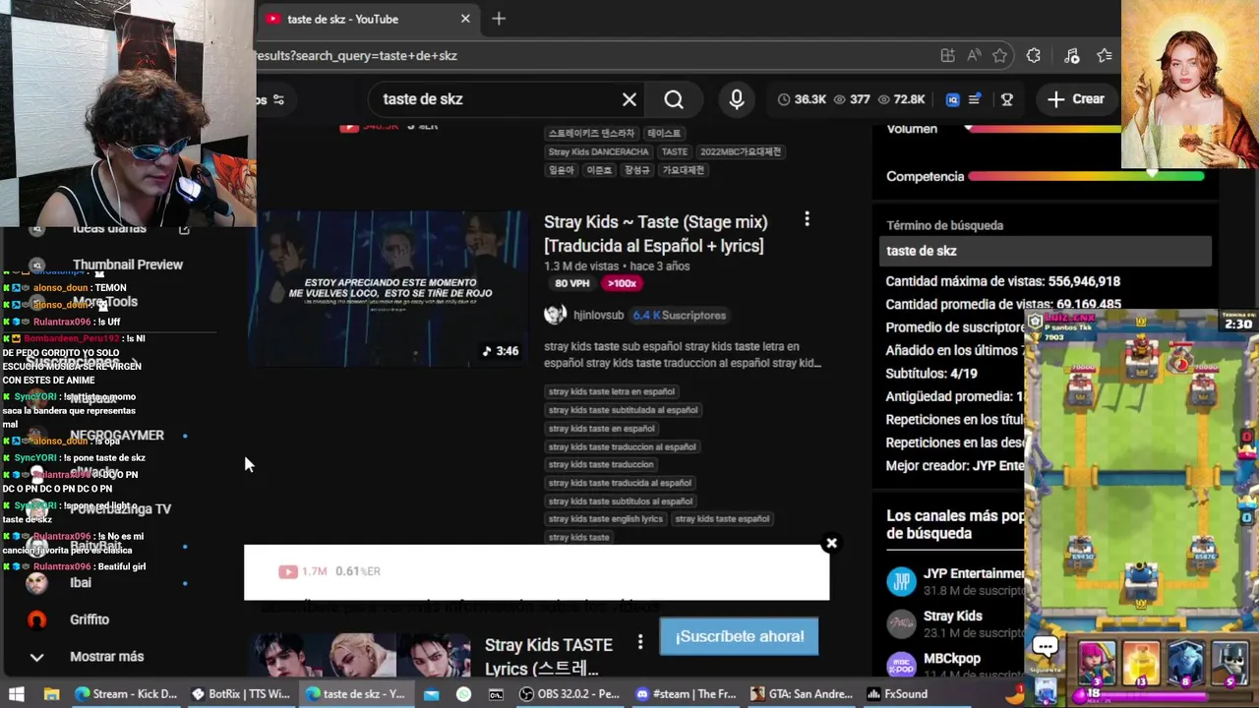Open Windows Start menu
The width and height of the screenshot is (1259, 708).
pyautogui.click(x=17, y=694)
